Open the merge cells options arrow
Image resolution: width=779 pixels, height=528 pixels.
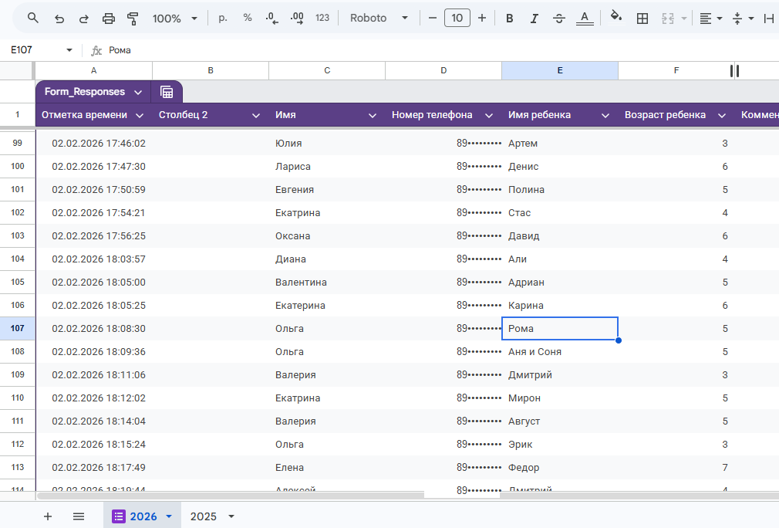click(x=683, y=19)
